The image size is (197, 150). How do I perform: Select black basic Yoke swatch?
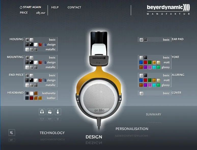point(146,58)
